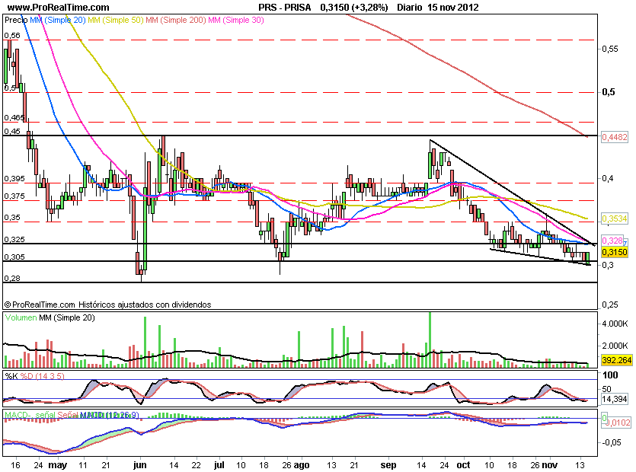Click the -0,0102 MACD value tag

(x=614, y=422)
